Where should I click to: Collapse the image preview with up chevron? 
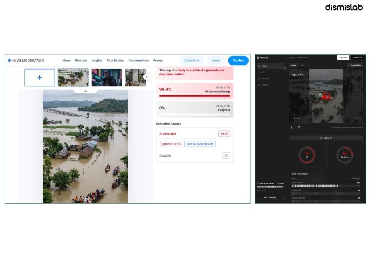coord(86,91)
